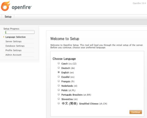The image size is (147, 118).
Task: Select the Czech (cs_CZ) radio button
Action: click(59, 63)
